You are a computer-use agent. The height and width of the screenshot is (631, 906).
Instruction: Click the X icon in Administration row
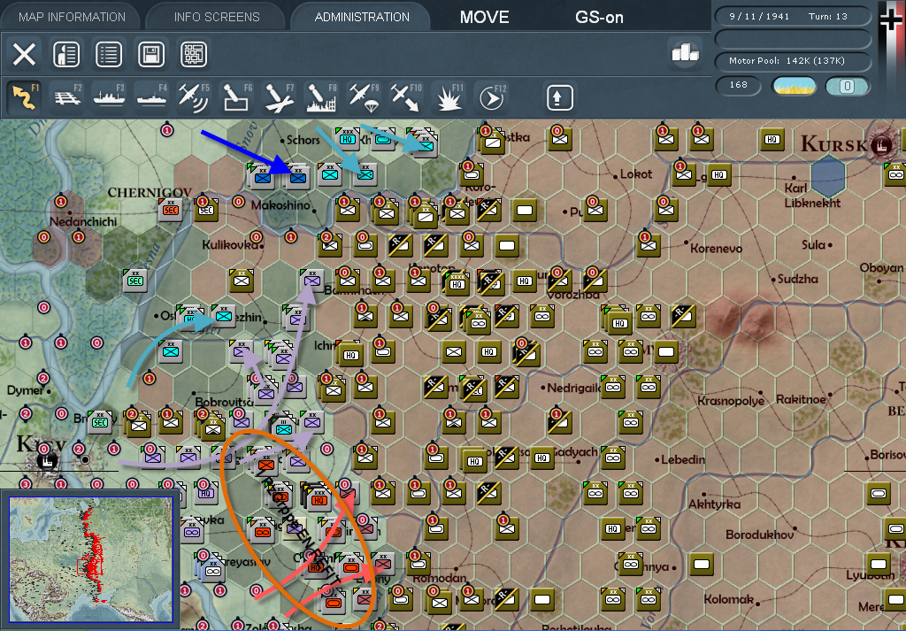(24, 55)
